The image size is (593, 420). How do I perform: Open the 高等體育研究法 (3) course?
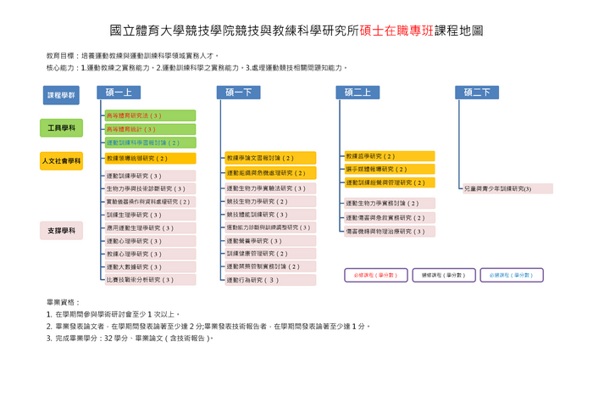pyautogui.click(x=150, y=115)
